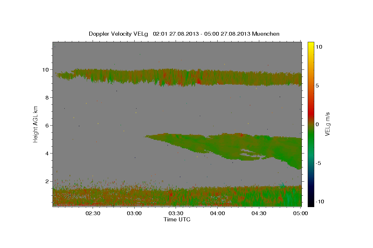Click the 04:00 time tick label
The image size is (373, 248).
tap(217, 213)
